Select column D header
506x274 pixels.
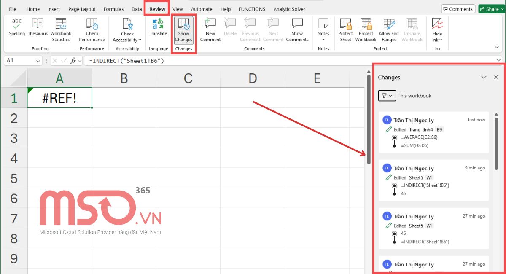(253, 78)
